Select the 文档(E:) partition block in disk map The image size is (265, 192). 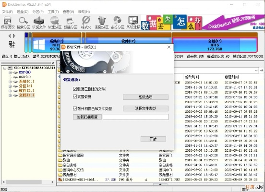215,43
